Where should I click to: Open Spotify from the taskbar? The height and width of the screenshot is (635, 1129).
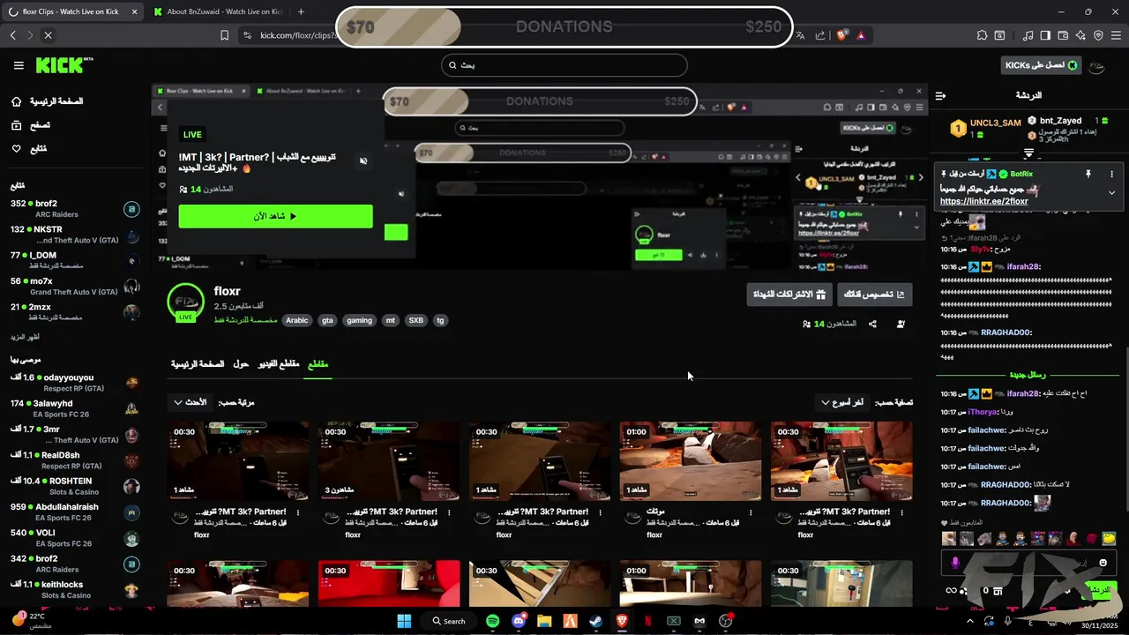(492, 621)
